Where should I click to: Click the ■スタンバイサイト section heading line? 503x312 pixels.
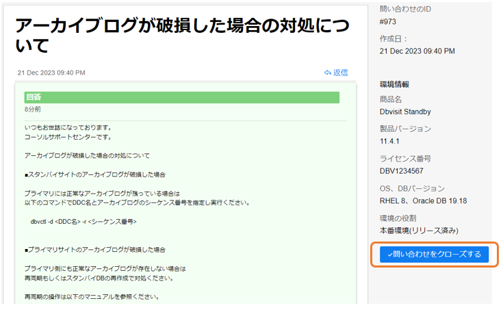[x=94, y=174]
